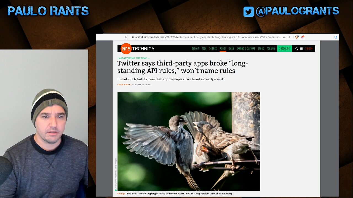This screenshot has height=198, width=353.
Task: Open the BIZ & IT section
Action: pyautogui.click(x=196, y=49)
